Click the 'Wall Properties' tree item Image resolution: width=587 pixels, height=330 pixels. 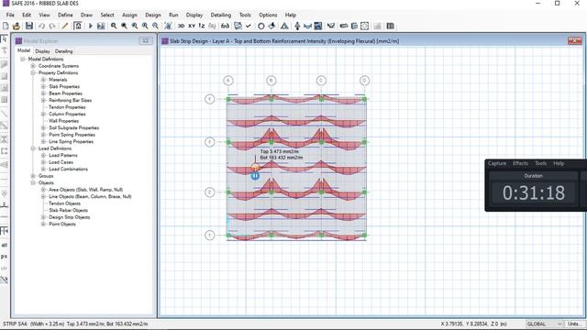[x=63, y=121]
